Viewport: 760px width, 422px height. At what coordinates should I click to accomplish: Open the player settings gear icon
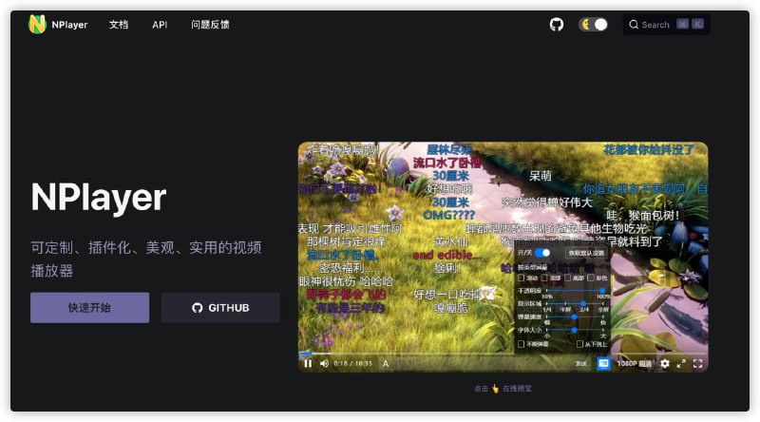665,363
